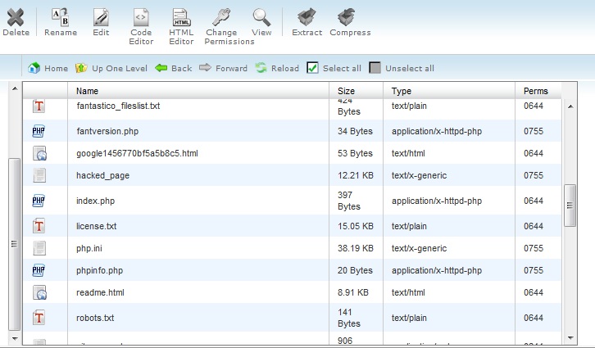595x348 pixels.
Task: Click generic file icon of hacked_page
Action: (39, 175)
